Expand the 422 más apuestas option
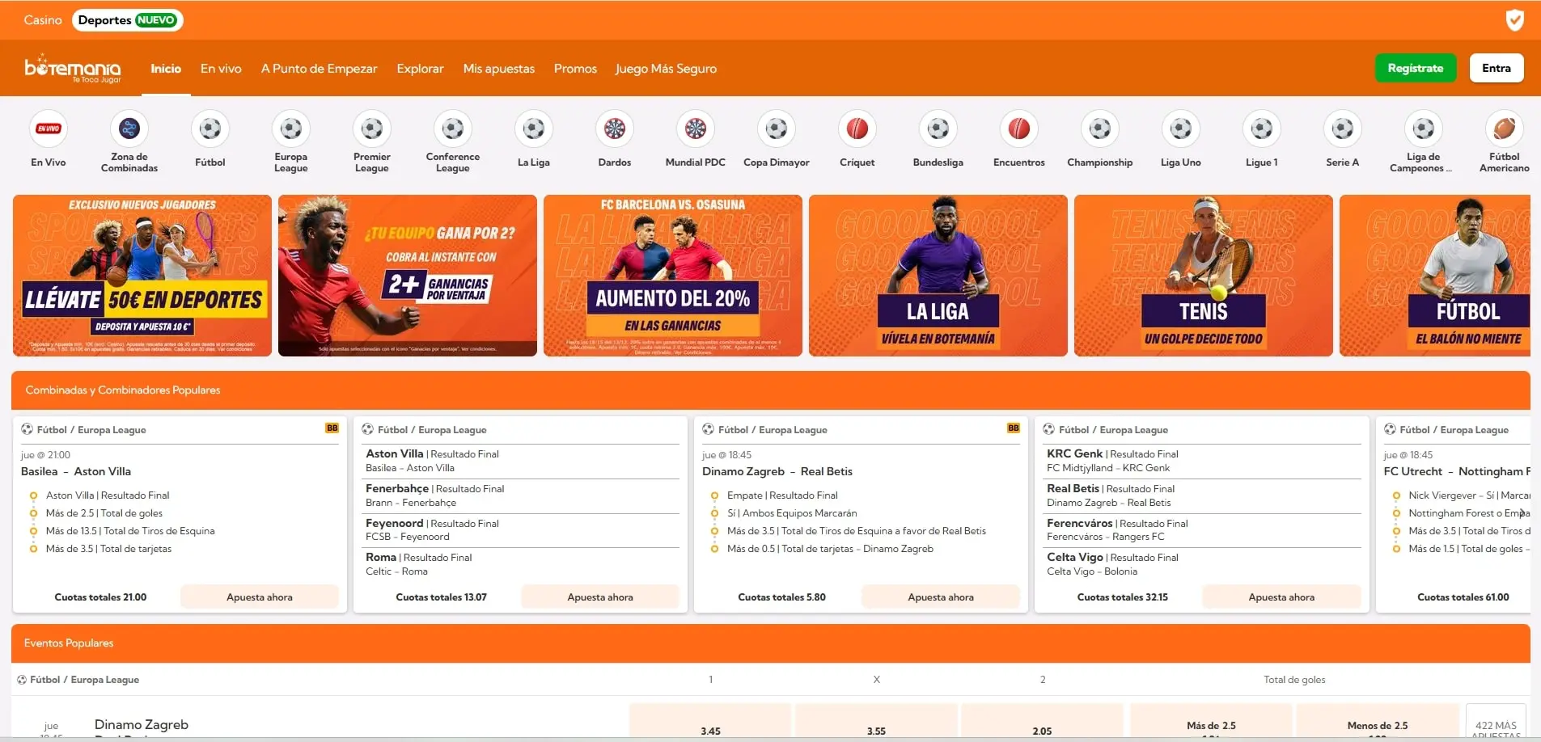Screen dimensions: 1541x742 click(1495, 726)
